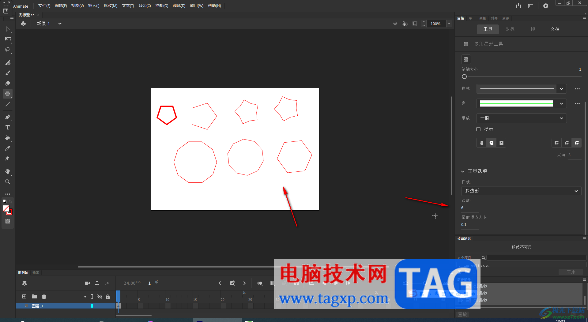Click the Test Movie play button
588x322 pixels.
tap(546, 6)
